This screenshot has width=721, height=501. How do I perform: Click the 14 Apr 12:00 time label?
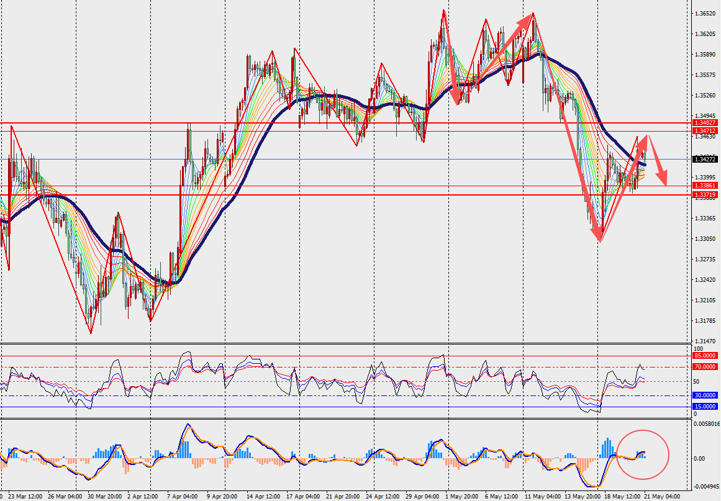tap(263, 497)
